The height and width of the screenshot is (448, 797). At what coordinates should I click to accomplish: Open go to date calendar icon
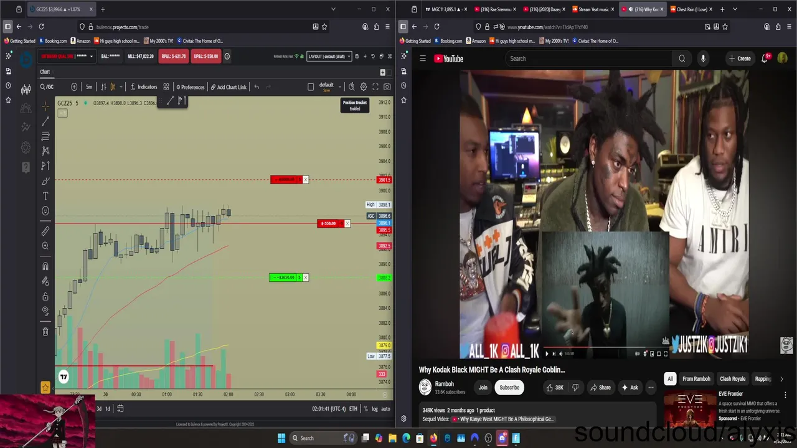click(120, 409)
